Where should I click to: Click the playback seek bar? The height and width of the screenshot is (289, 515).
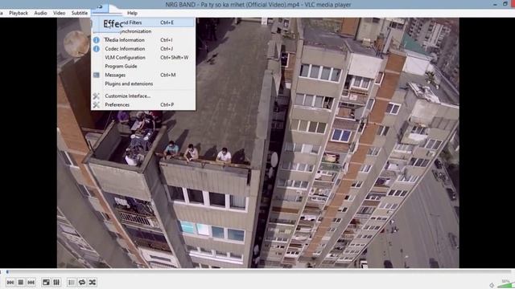click(x=257, y=271)
